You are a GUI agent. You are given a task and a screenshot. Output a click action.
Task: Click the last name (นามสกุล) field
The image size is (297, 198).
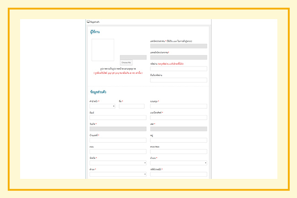click(178, 106)
